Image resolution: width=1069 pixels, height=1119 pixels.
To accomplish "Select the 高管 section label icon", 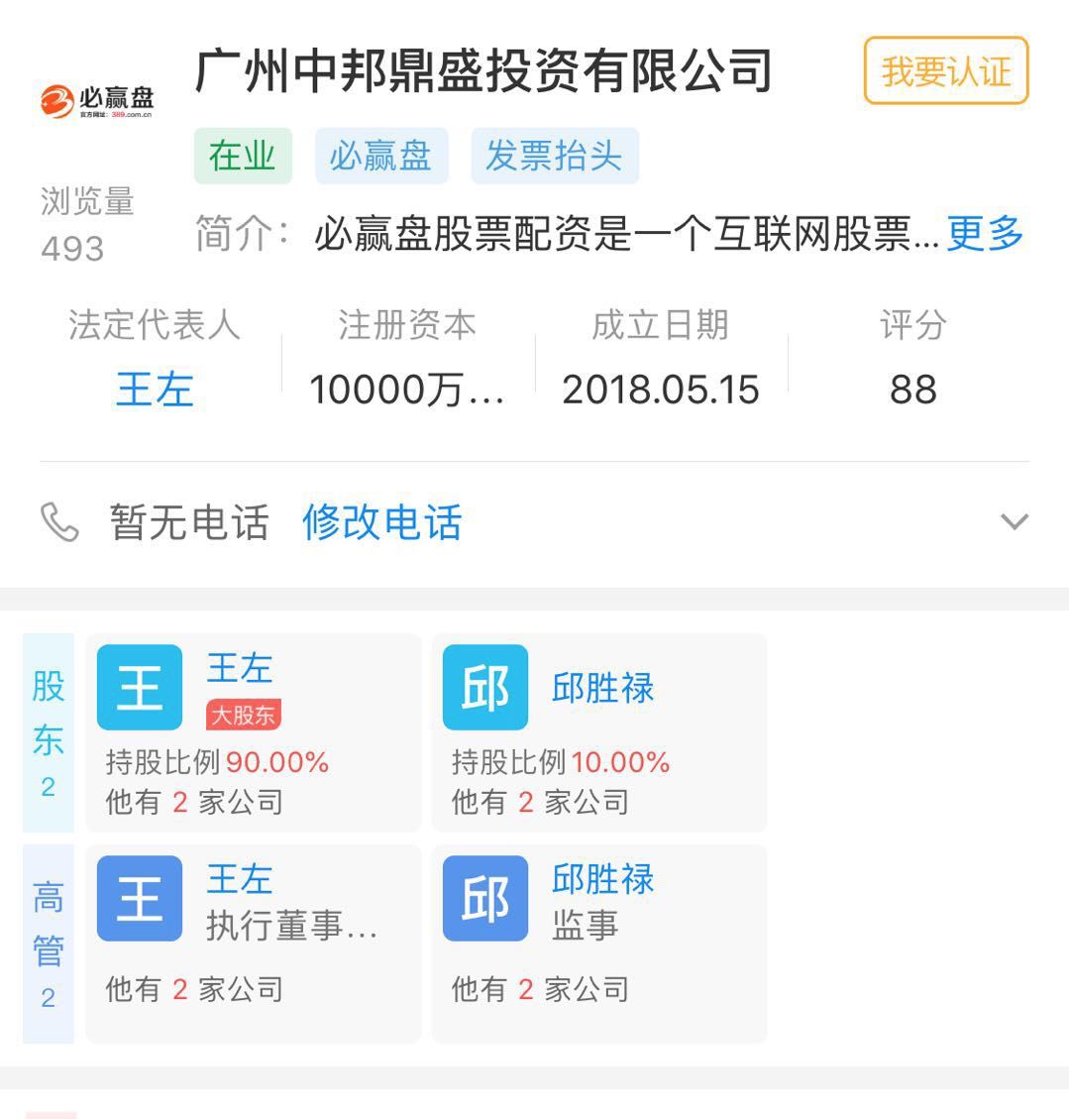I will point(49,939).
